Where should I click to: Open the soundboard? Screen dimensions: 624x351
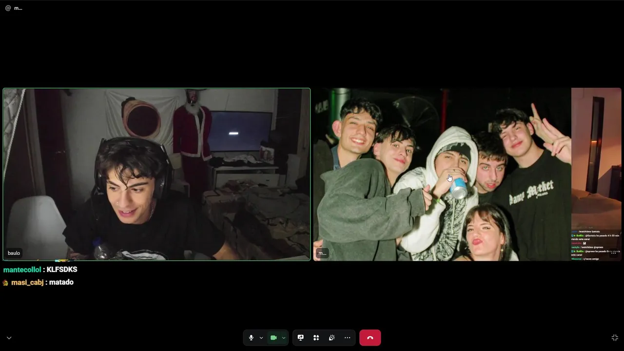[332, 338]
